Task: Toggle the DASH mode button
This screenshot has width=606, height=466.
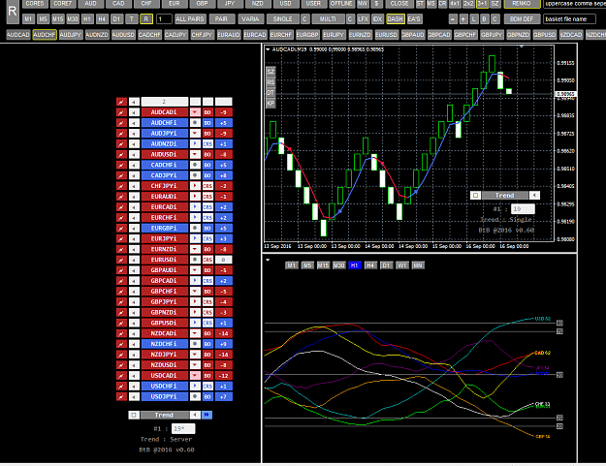Action: pos(395,19)
